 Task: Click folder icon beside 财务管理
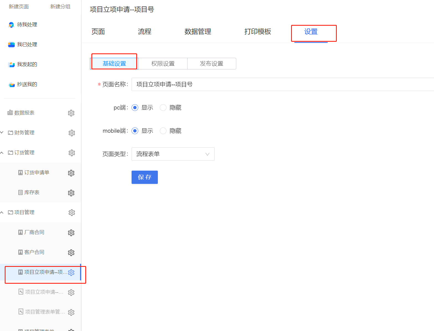[x=11, y=133]
